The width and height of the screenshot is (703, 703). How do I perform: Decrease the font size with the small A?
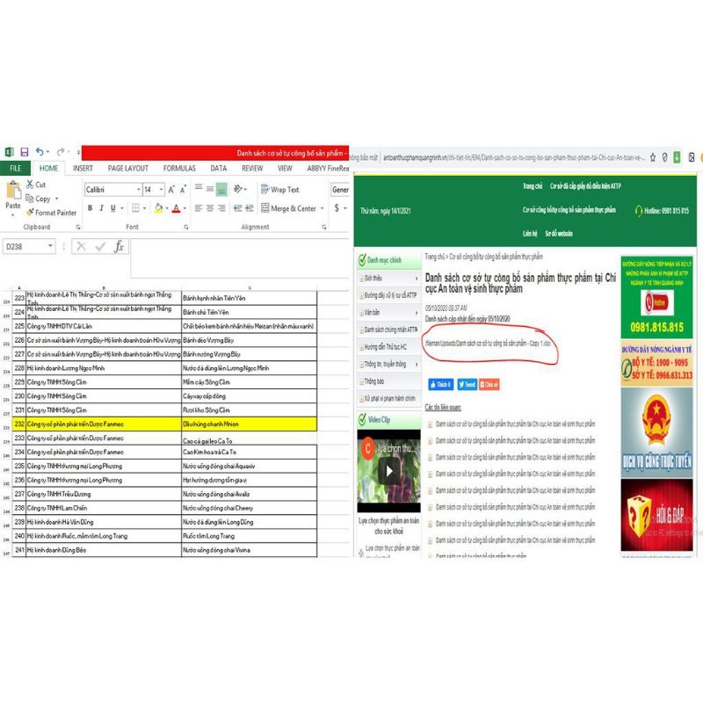click(x=183, y=190)
